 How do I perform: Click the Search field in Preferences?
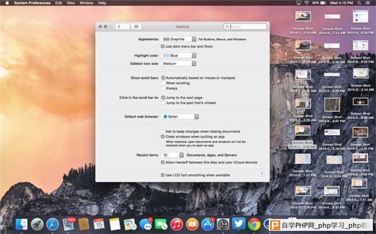[x=245, y=26]
